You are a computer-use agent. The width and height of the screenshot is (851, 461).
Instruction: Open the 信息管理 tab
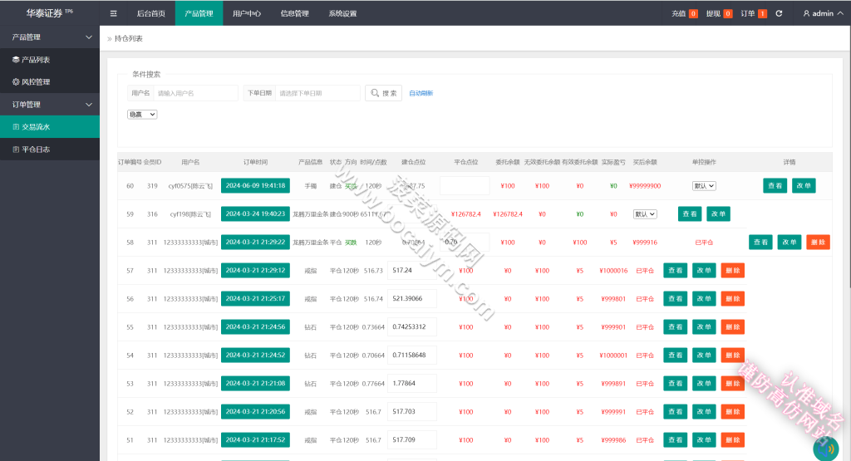click(295, 13)
